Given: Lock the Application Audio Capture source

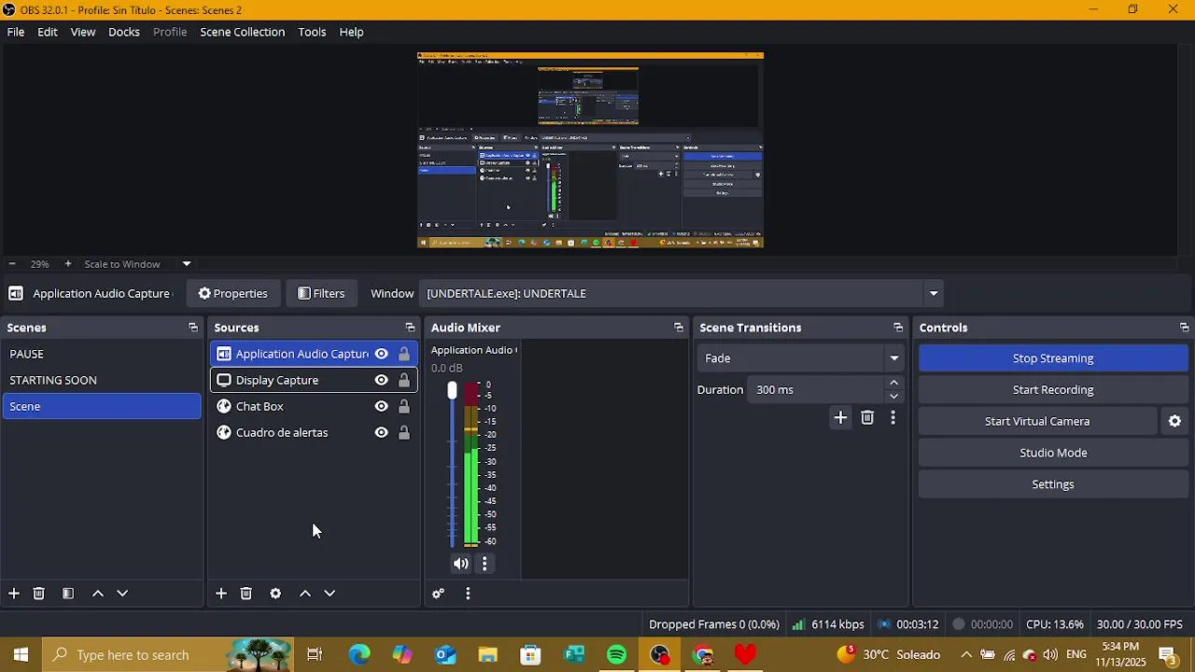Looking at the screenshot, I should point(404,354).
